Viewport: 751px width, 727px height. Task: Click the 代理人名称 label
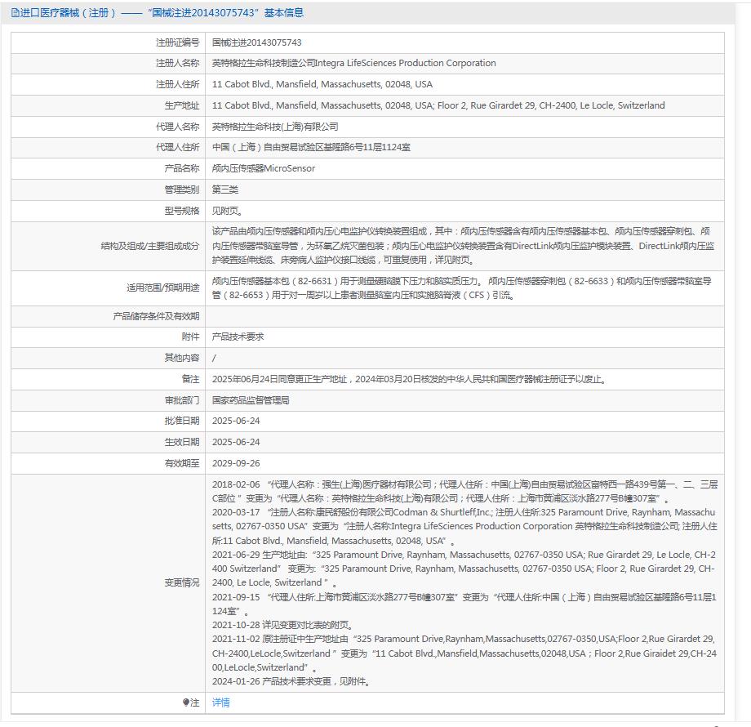178,127
